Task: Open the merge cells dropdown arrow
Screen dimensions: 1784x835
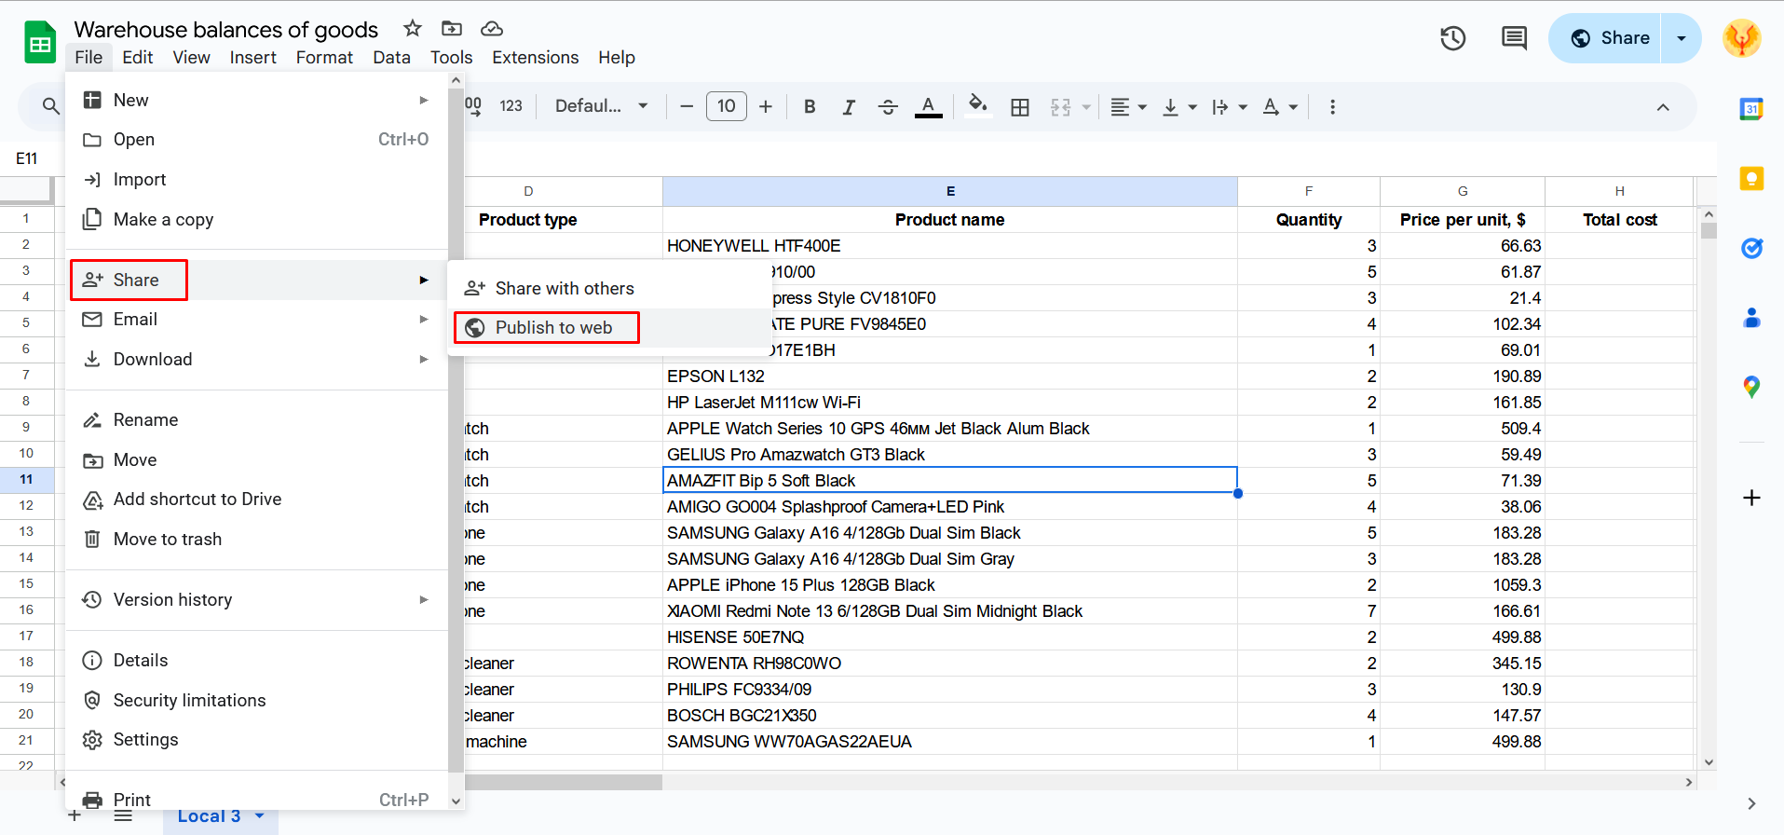Action: (1086, 107)
